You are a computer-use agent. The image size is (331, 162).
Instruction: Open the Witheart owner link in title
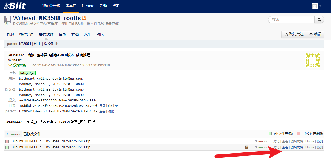click(x=24, y=18)
